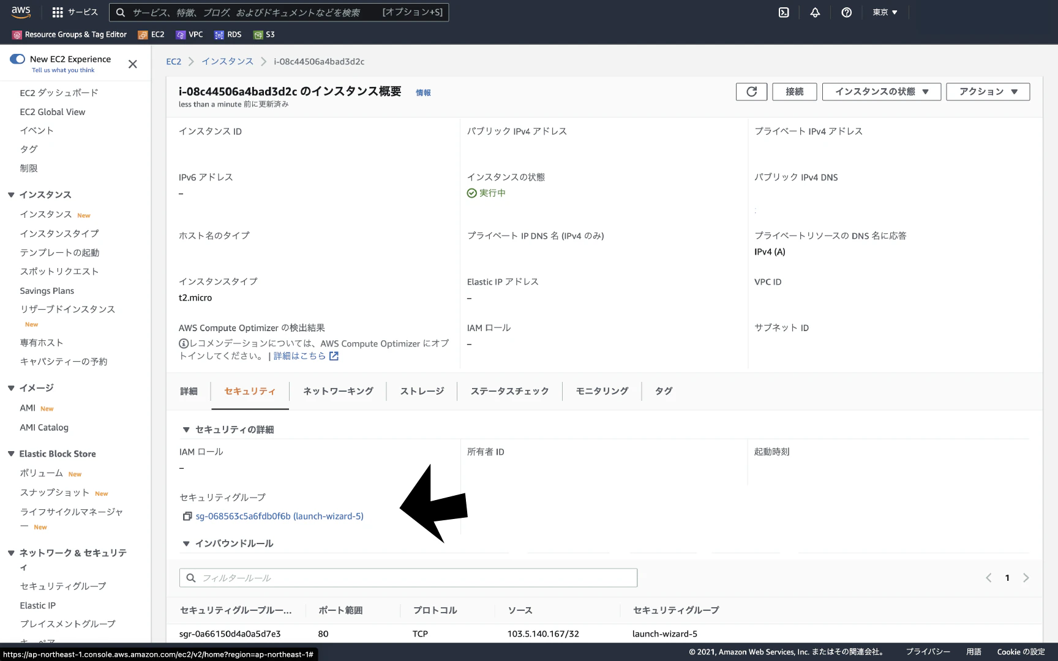Viewport: 1058px width, 661px height.
Task: Open Resource Groups & Tag Editor shortcut
Action: click(x=70, y=35)
